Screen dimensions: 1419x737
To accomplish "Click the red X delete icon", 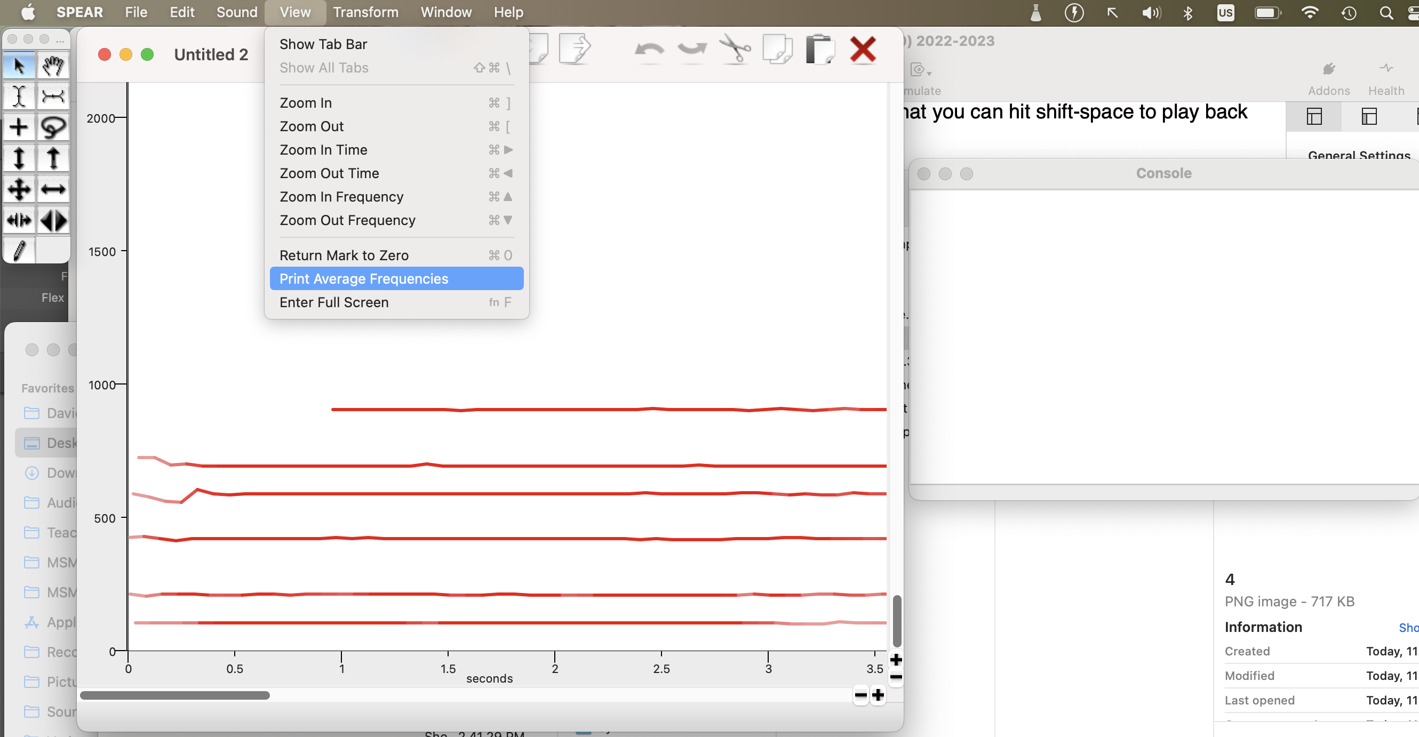I will point(863,50).
